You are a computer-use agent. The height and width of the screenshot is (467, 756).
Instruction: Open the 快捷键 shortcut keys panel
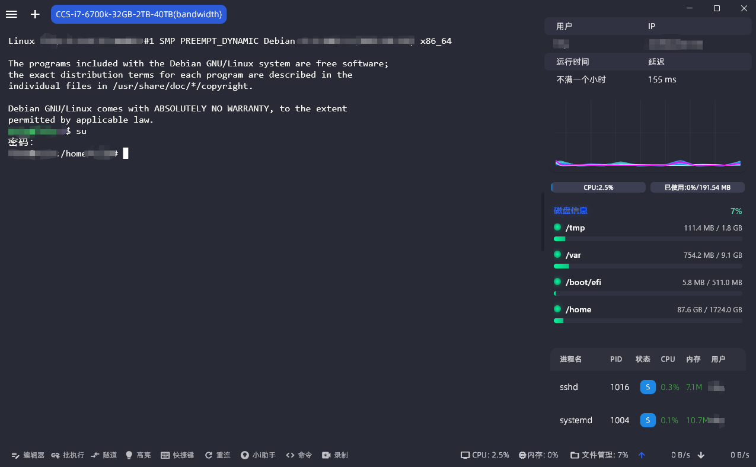(177, 455)
